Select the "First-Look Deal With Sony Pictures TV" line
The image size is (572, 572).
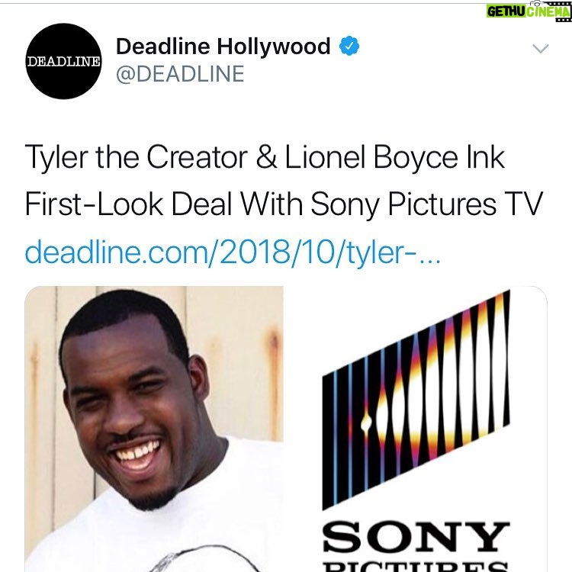(x=284, y=204)
